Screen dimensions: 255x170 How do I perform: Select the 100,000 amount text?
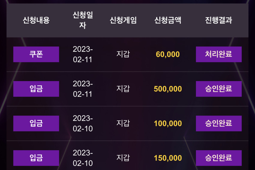point(168,123)
